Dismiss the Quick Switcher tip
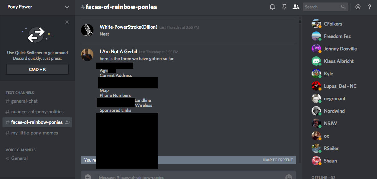377x179 pixels. click(67, 22)
